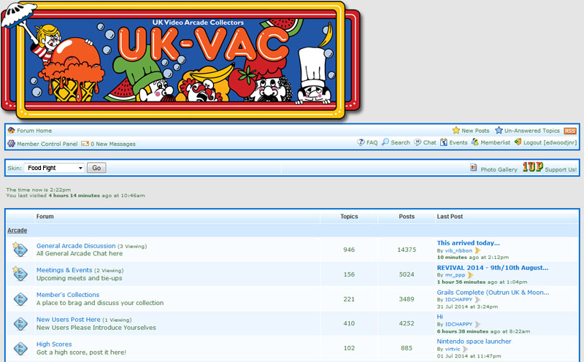Image resolution: width=584 pixels, height=362 pixels.
Task: Open 0 New Messages link
Action: (x=113, y=144)
